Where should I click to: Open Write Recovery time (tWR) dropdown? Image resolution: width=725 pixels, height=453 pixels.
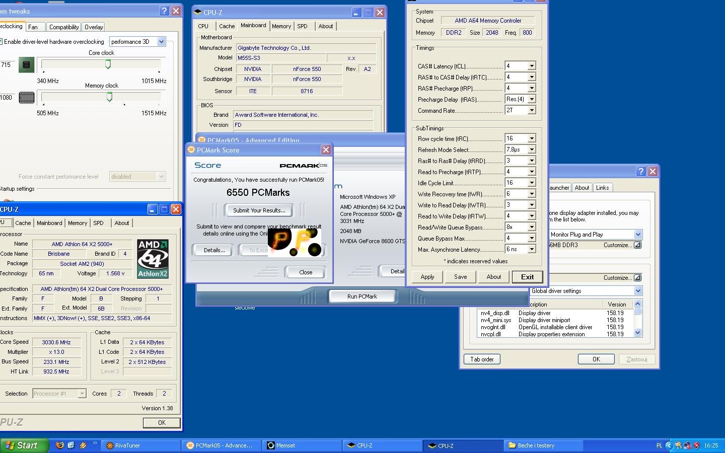click(531, 194)
